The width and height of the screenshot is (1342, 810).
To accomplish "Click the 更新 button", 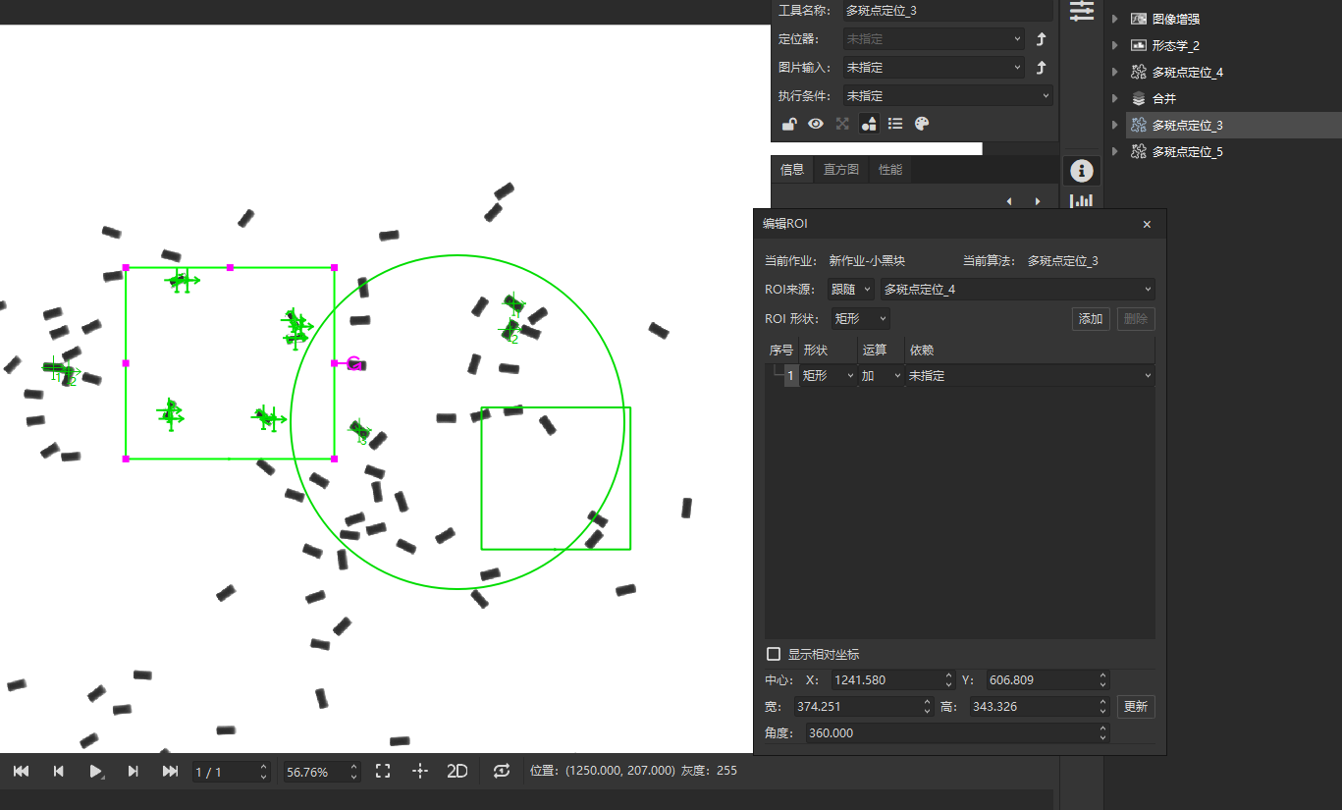I will click(1136, 707).
